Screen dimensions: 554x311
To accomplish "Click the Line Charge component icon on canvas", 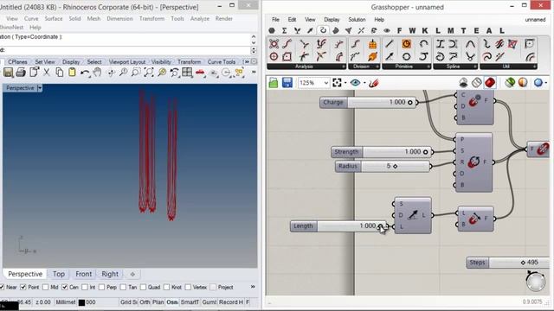I will point(473,219).
